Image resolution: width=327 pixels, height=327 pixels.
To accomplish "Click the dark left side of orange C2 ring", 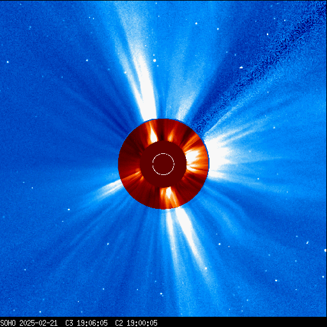I will (x=130, y=162).
